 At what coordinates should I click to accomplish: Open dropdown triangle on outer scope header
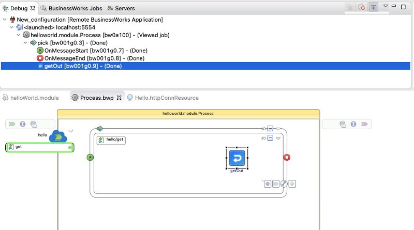[x=278, y=129]
